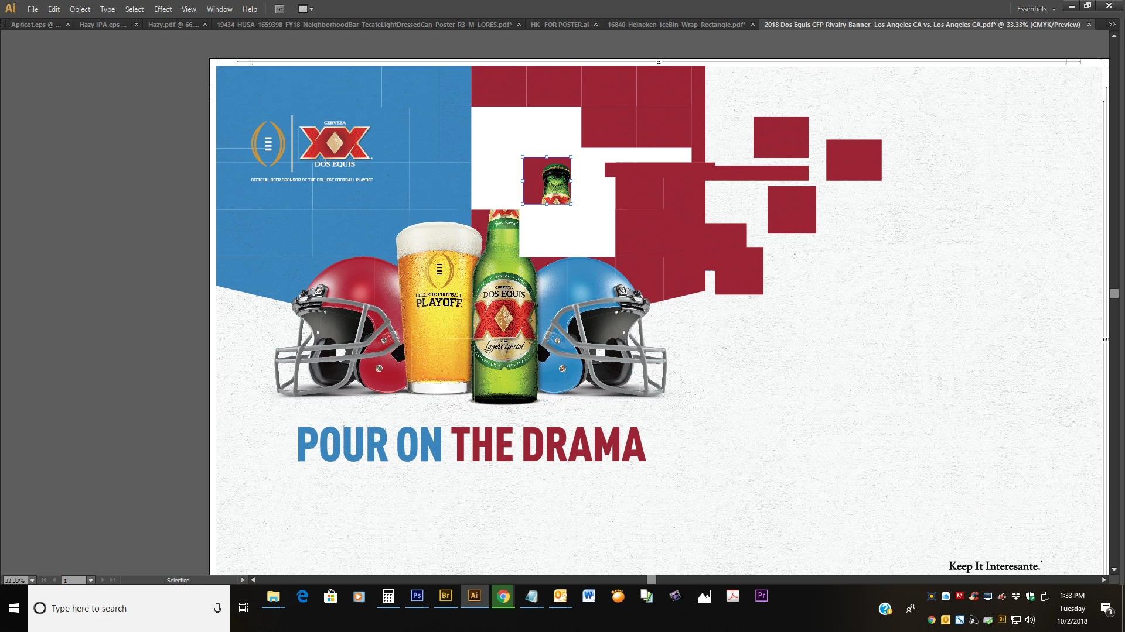Open Photoshop from the taskbar
The width and height of the screenshot is (1125, 632).
click(x=417, y=596)
